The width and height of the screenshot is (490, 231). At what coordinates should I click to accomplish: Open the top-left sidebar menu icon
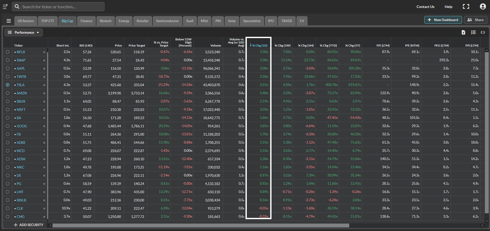coord(5,6)
